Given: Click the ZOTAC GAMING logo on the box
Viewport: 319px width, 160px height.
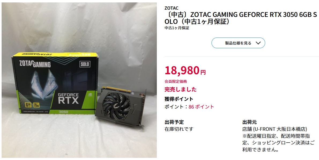Looking at the screenshot, I should 35,64.
